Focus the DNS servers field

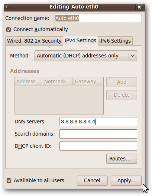click(98, 122)
